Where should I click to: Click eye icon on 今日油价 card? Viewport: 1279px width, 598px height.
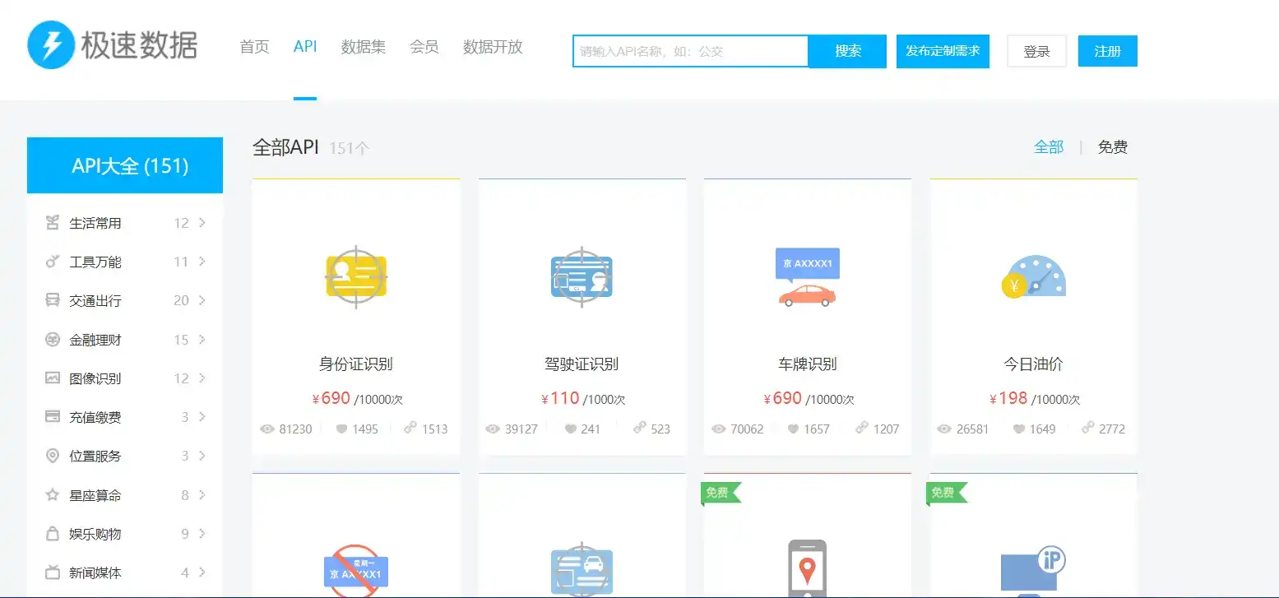tap(943, 429)
